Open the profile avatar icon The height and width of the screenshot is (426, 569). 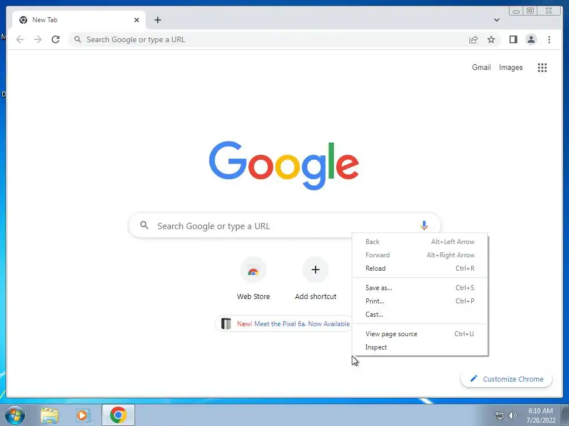[531, 39]
